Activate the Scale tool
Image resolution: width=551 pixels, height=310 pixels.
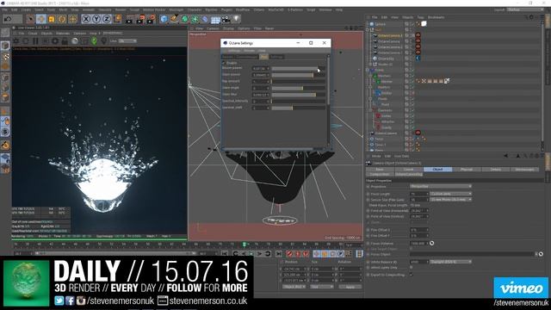click(x=52, y=19)
